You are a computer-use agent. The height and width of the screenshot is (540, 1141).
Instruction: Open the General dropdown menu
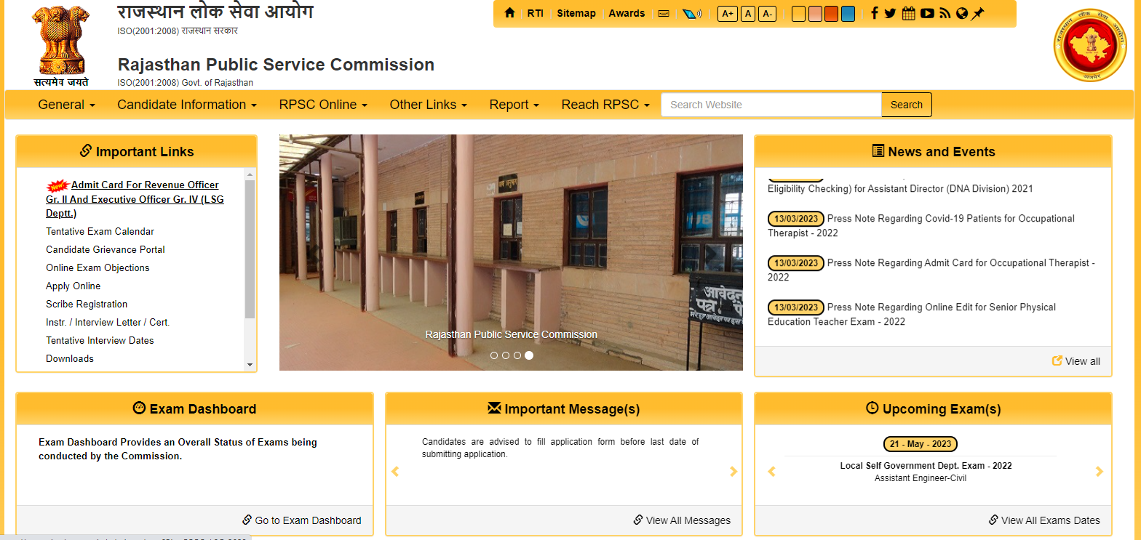pyautogui.click(x=67, y=105)
